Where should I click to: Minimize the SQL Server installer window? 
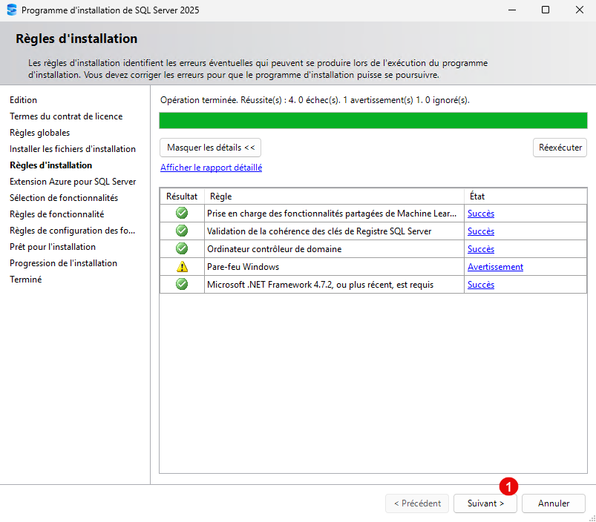click(x=512, y=10)
